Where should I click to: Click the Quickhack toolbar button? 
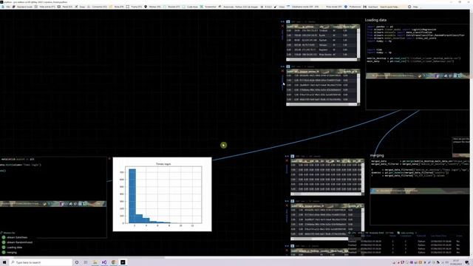click(371, 7)
